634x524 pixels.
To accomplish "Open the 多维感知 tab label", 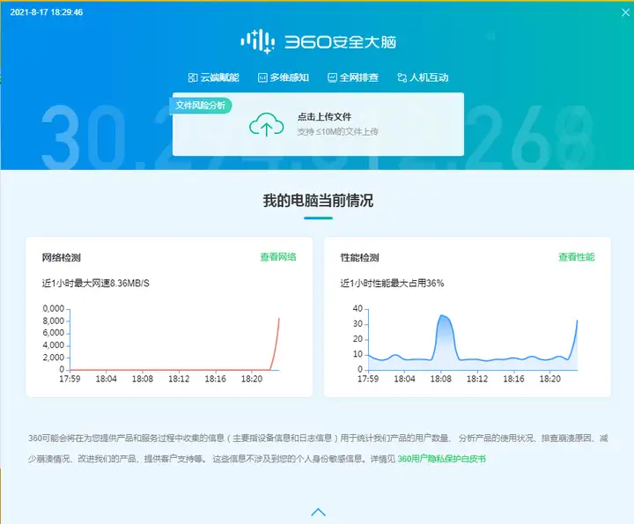I will pyautogui.click(x=289, y=77).
